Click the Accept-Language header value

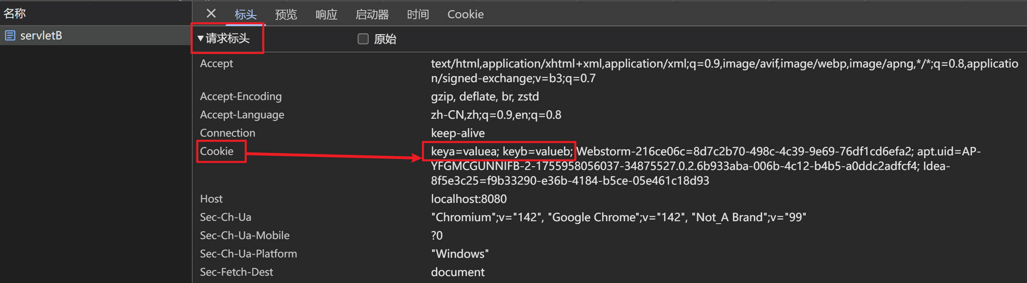pos(496,115)
